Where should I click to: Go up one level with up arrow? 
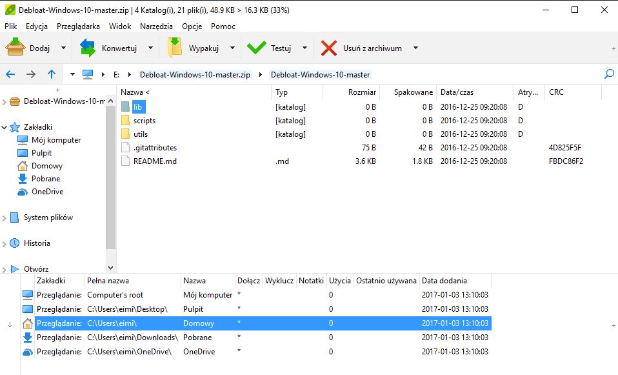51,74
